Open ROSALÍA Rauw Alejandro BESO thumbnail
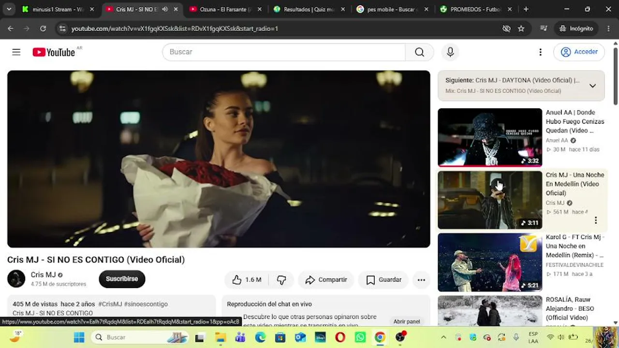Screen dimensions: 619x348 pyautogui.click(x=490, y=311)
